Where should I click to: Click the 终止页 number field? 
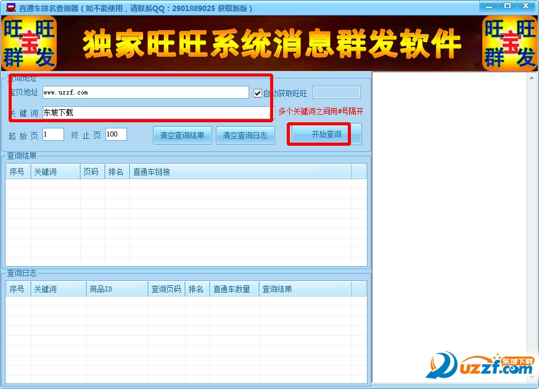pyautogui.click(x=116, y=134)
